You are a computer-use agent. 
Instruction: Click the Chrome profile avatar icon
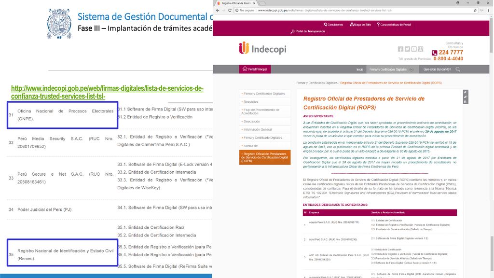(x=458, y=3)
